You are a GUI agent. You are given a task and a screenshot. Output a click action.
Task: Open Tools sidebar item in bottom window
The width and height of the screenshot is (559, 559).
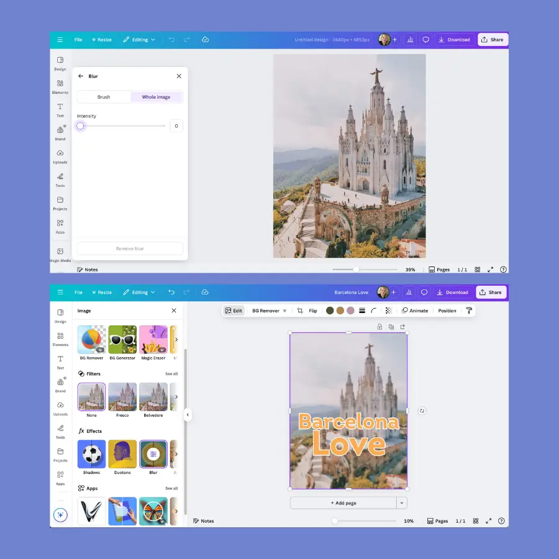[60, 432]
